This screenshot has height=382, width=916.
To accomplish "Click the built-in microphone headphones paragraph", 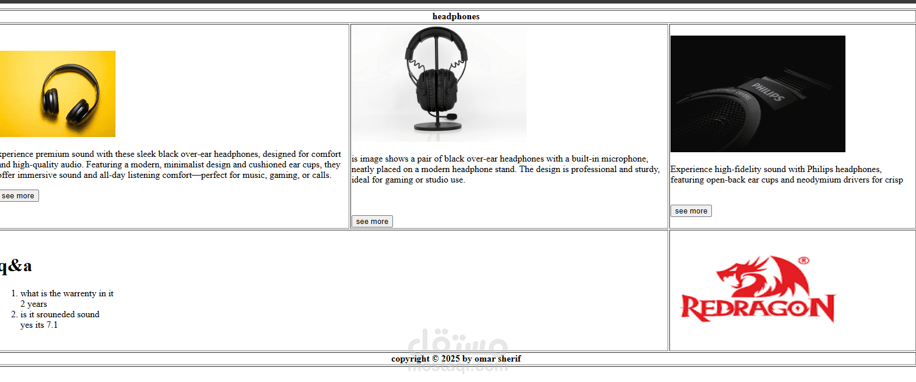I will pyautogui.click(x=506, y=169).
